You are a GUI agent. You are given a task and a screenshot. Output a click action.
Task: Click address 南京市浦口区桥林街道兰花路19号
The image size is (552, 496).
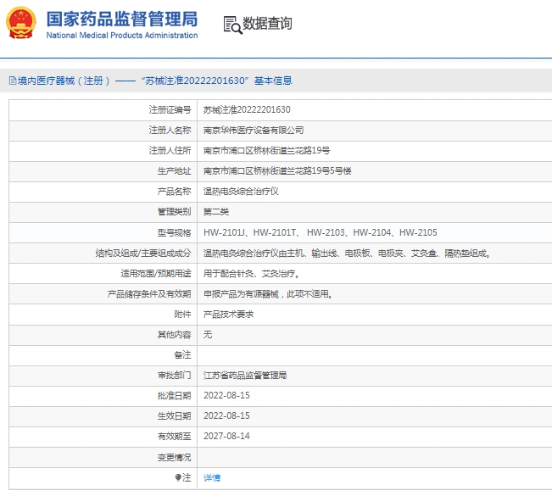[x=266, y=151]
